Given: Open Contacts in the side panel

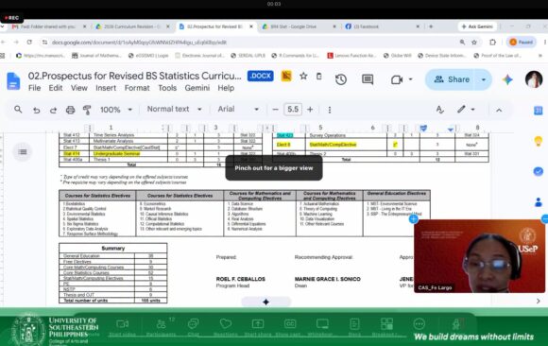Looking at the screenshot, I should coord(539,202).
